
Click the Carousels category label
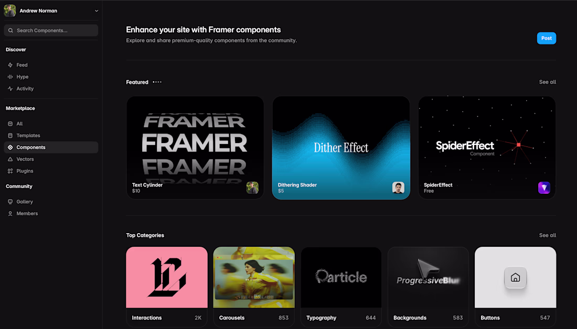pos(232,318)
